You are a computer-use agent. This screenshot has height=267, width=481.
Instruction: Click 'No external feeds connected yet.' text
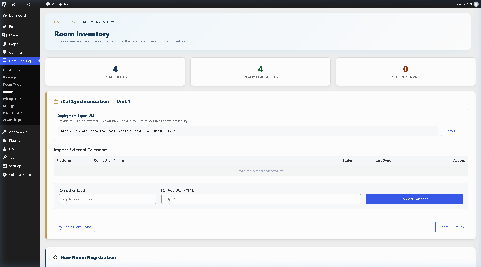261,171
